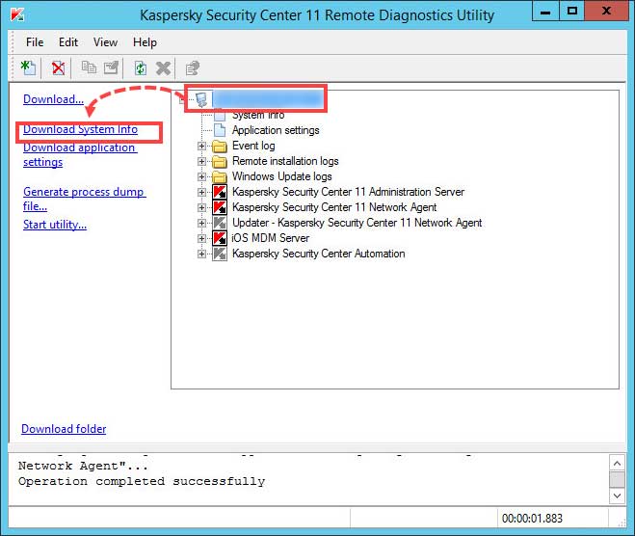This screenshot has width=635, height=536.
Task: Click Generate process dump file link
Action: pos(84,199)
